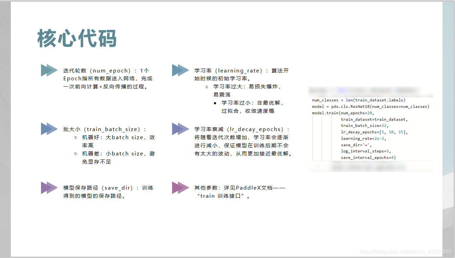Click code line log_interval_steps=5,
Screen dimensions: 455x258
[x=366, y=151]
